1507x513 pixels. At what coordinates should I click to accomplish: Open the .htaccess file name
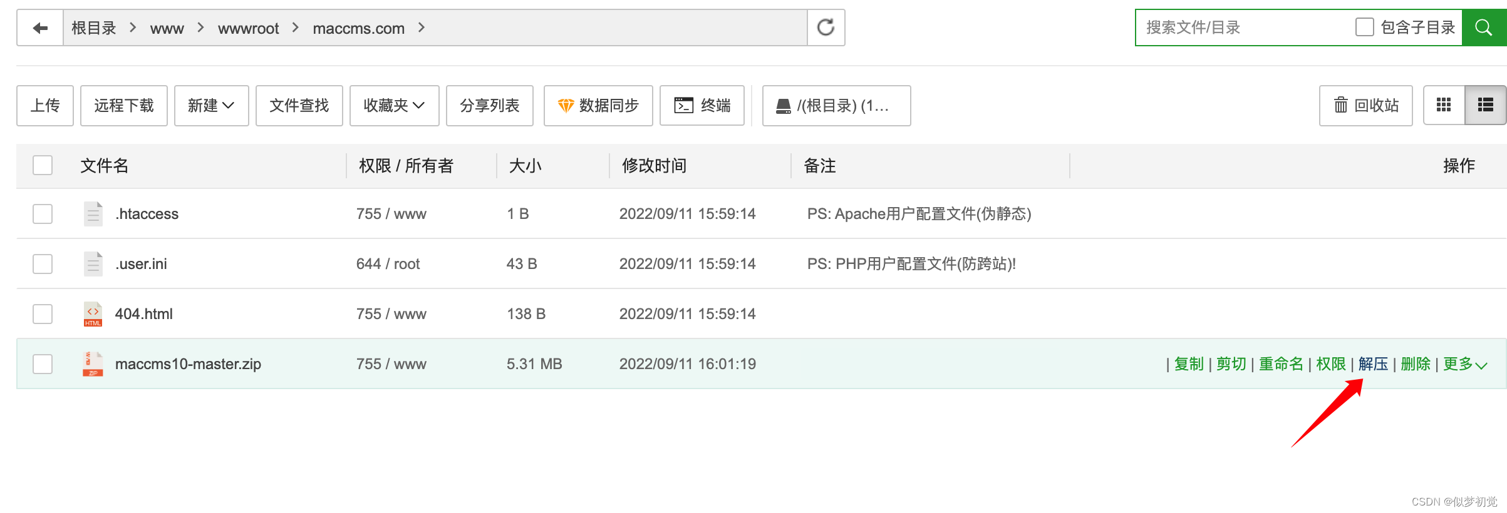point(147,214)
